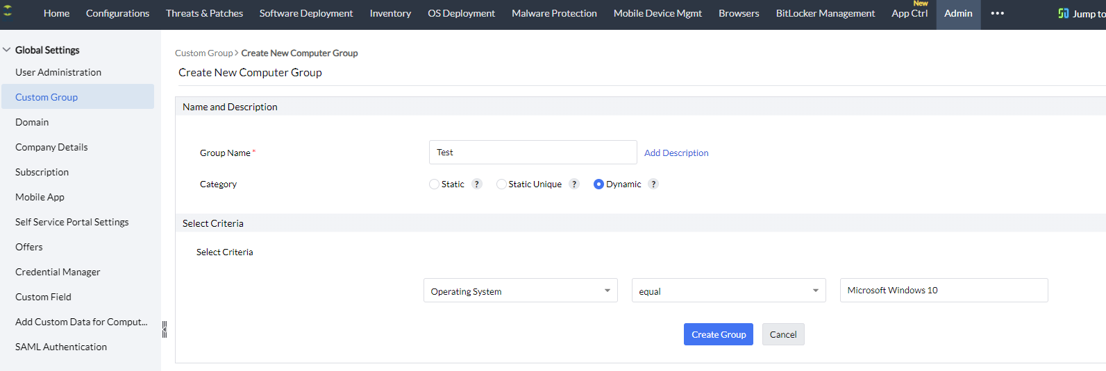
Task: Click help icon next to Dynamic
Action: coord(653,184)
